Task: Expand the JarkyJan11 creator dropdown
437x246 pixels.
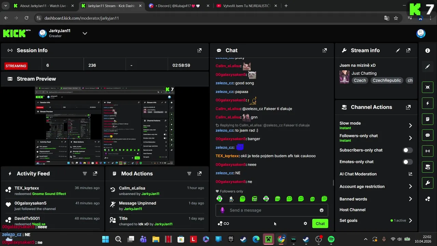Action: click(x=85, y=33)
